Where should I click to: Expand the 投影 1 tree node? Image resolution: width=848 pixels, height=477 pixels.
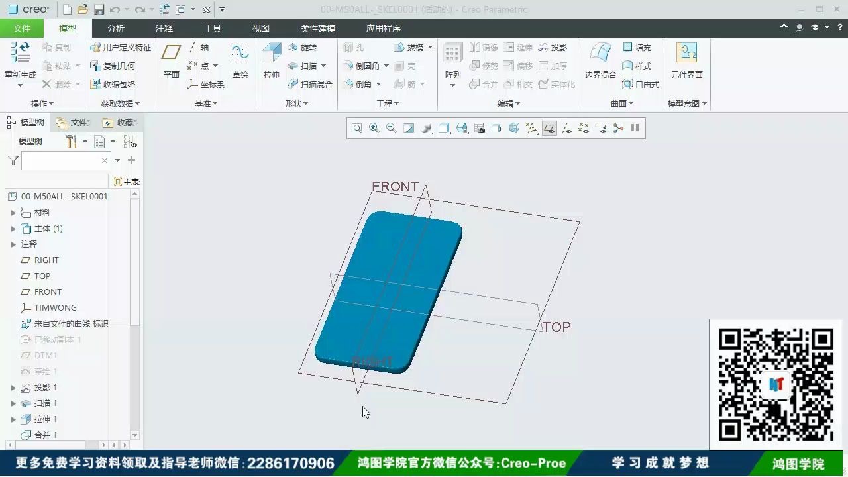point(13,388)
